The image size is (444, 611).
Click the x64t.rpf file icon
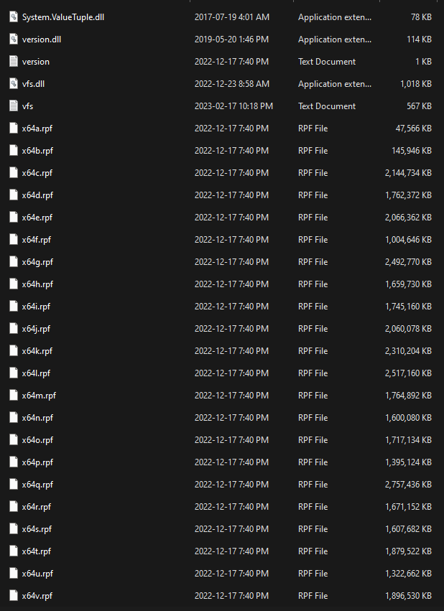pyautogui.click(x=13, y=551)
